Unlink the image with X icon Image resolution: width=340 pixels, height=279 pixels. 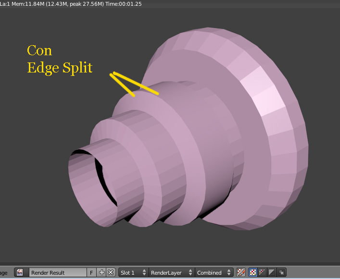(111, 272)
